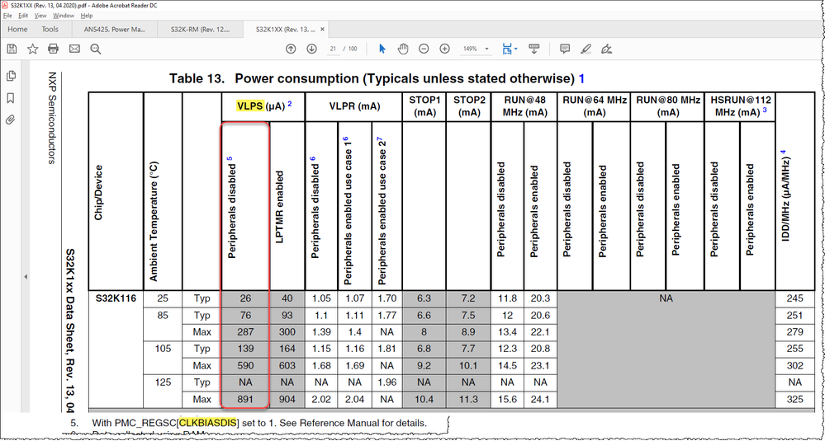Click the LPTMR enabled value 904

pyautogui.click(x=287, y=399)
